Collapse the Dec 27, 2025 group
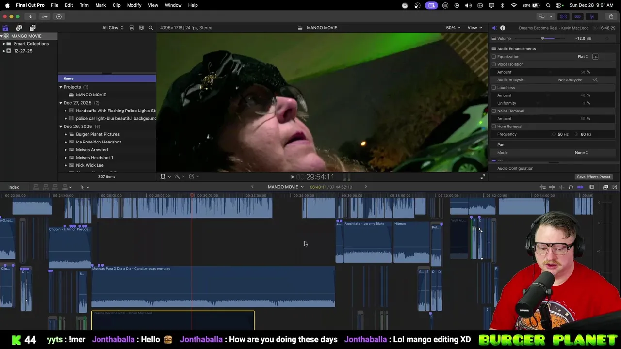This screenshot has height=349, width=621. click(61, 103)
